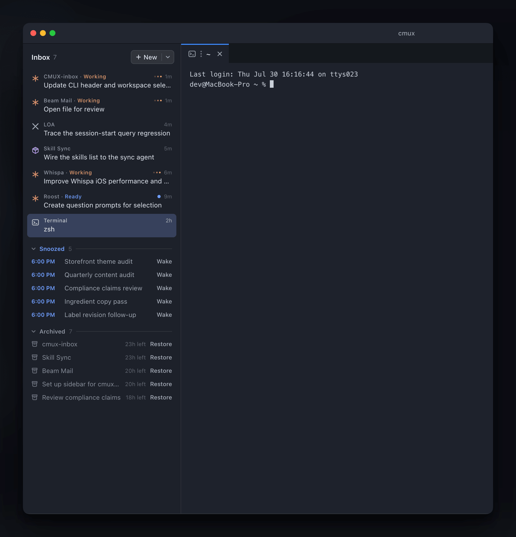The width and height of the screenshot is (516, 537).
Task: Click the archived cmux-inbox name
Action: 60,344
